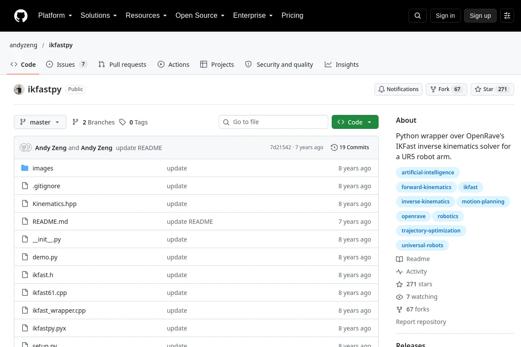
Task: Expand the Solutions menu
Action: point(99,16)
